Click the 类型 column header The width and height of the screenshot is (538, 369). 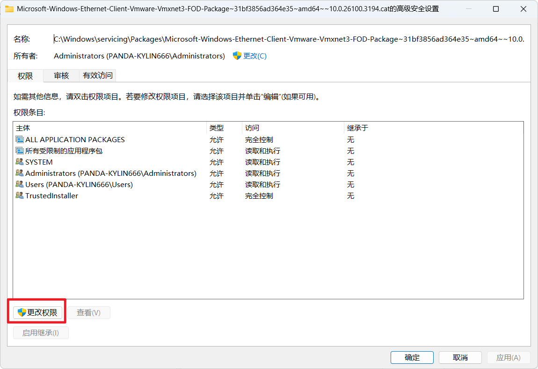point(225,128)
